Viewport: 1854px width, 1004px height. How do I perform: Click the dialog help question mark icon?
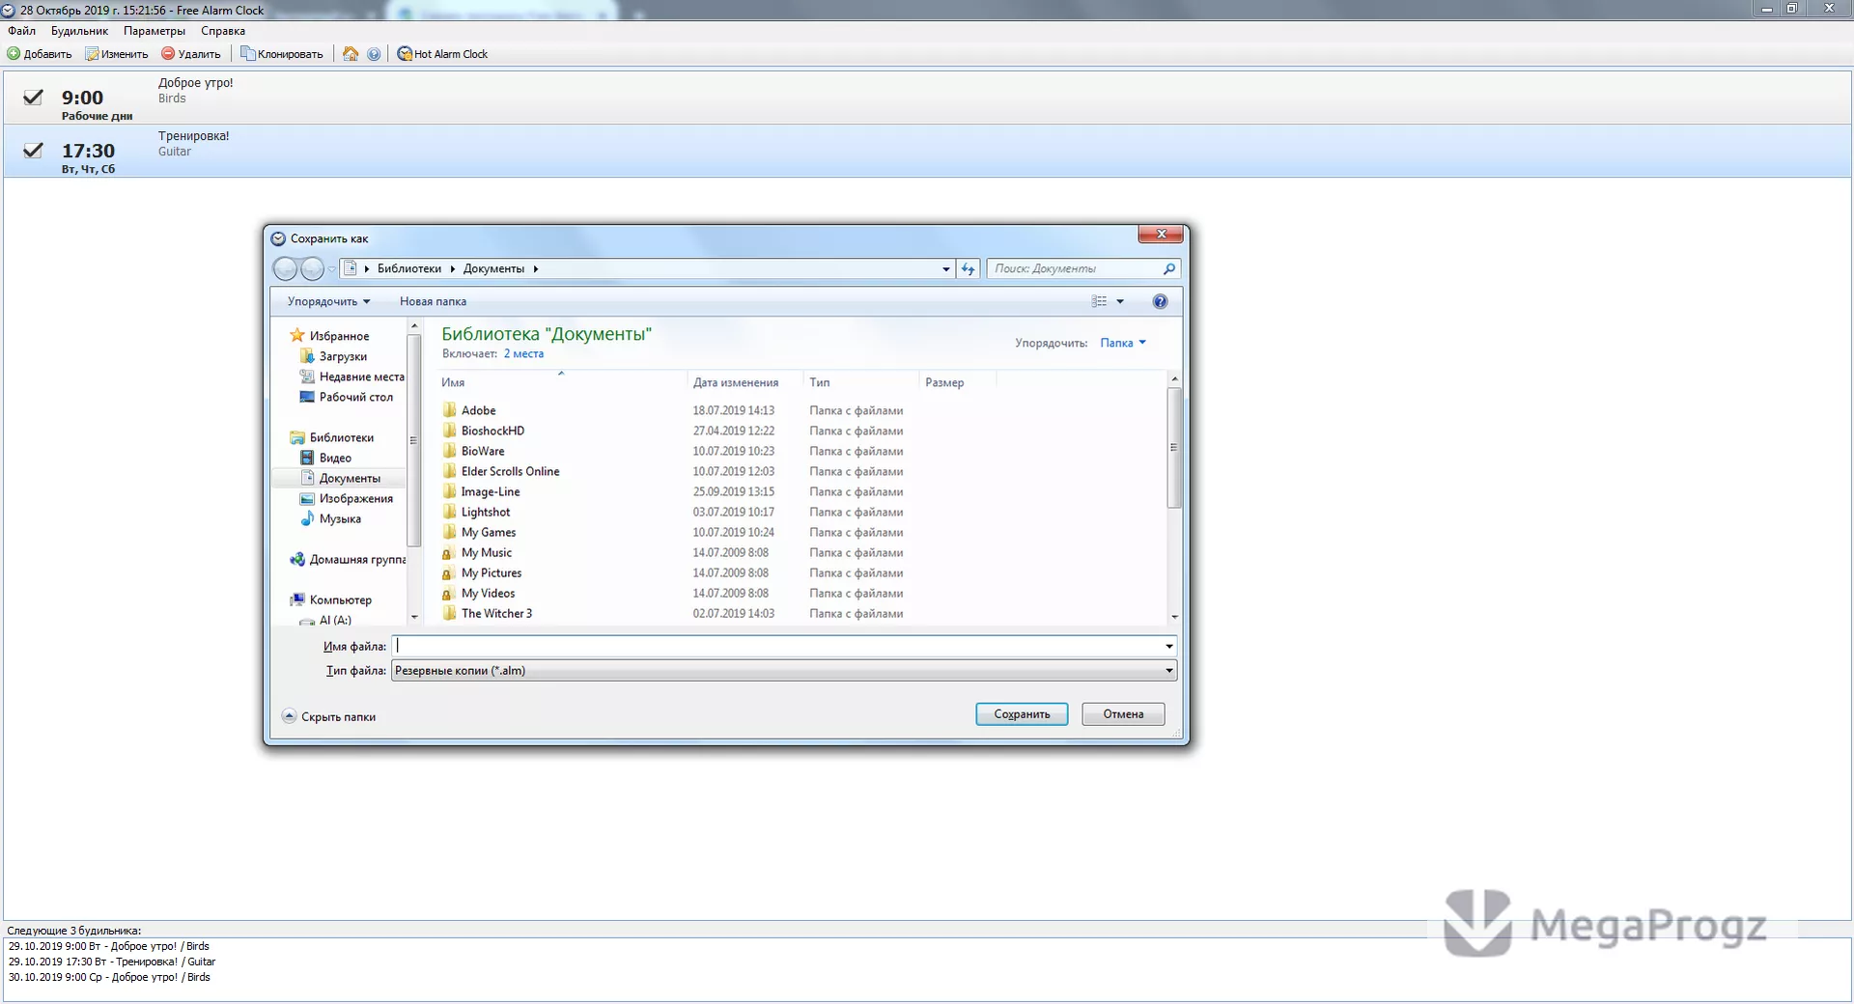pyautogui.click(x=1160, y=301)
